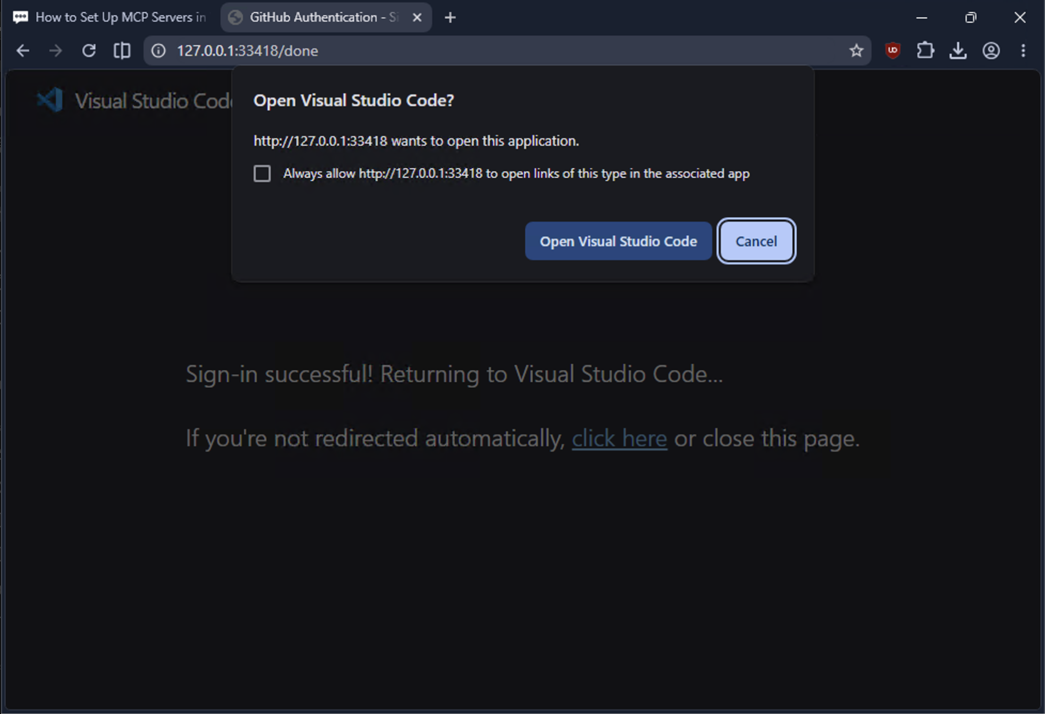Click the Visual Studio Code logo
1045x714 pixels.
50,100
